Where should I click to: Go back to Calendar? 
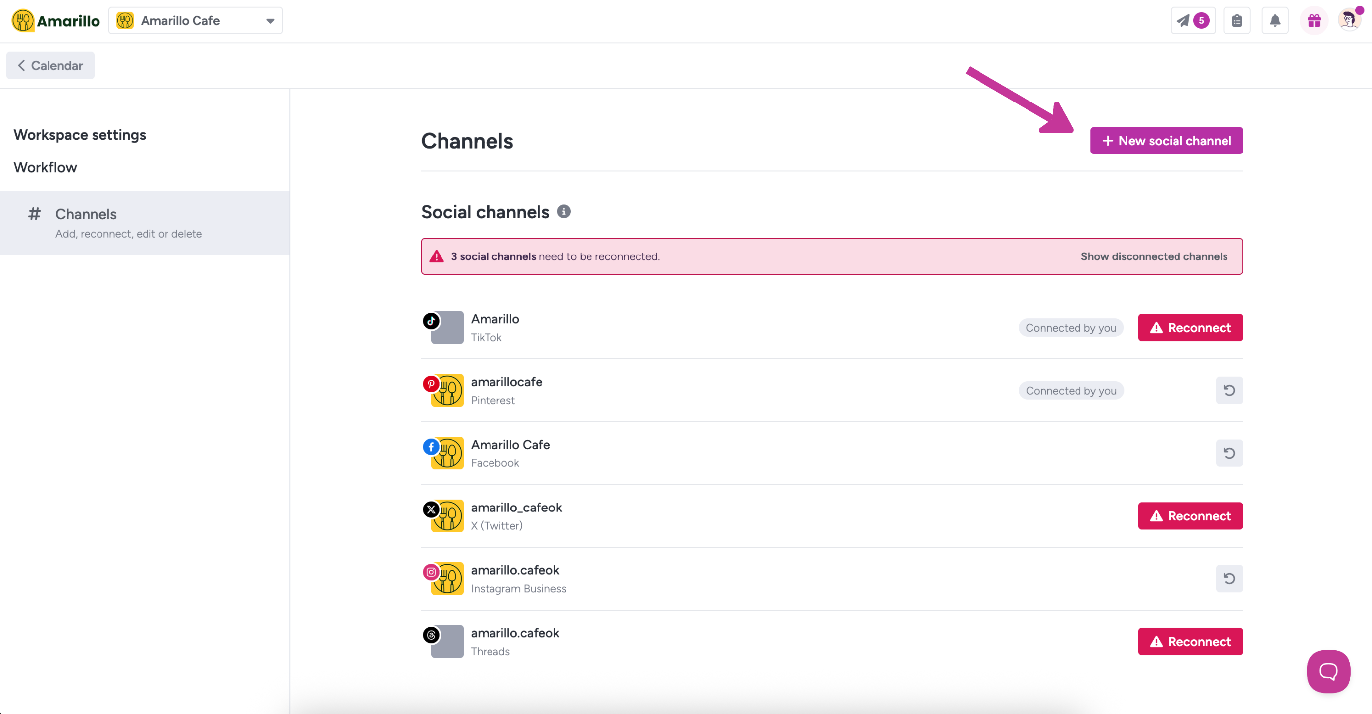tap(50, 65)
